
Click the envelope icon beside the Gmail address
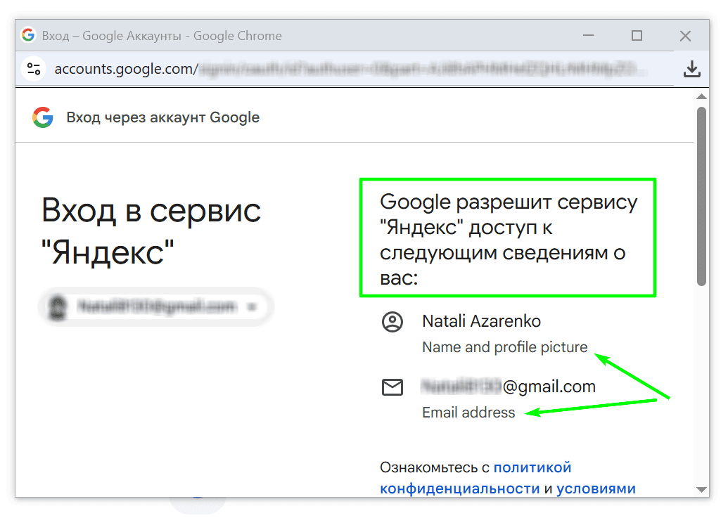click(392, 387)
